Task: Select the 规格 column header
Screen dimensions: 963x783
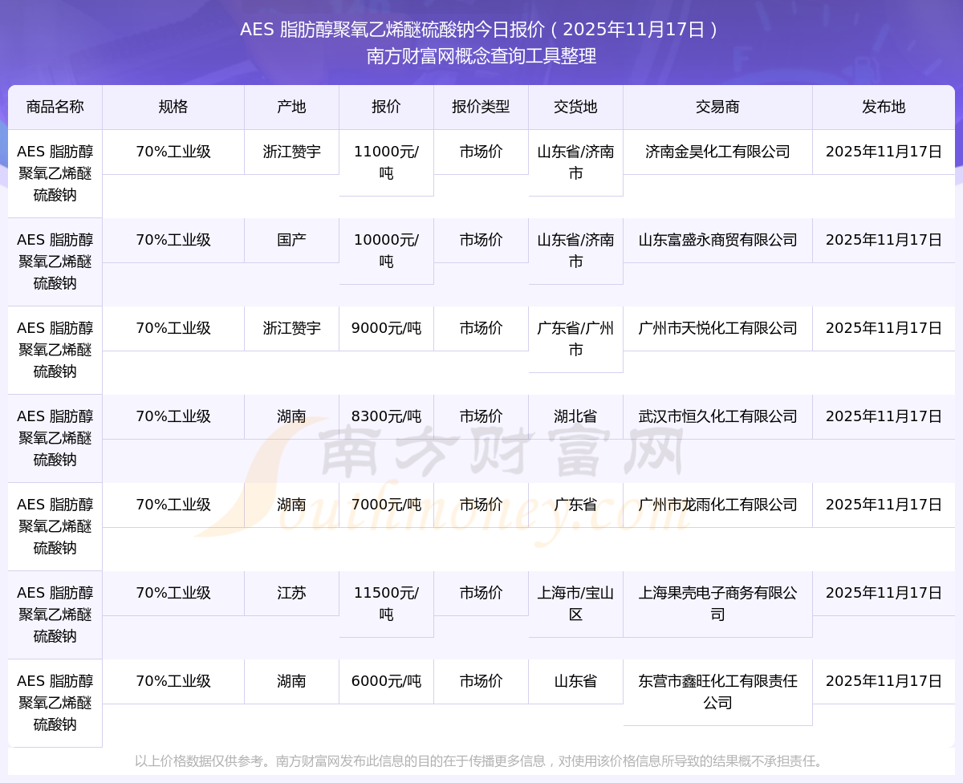Action: (173, 107)
